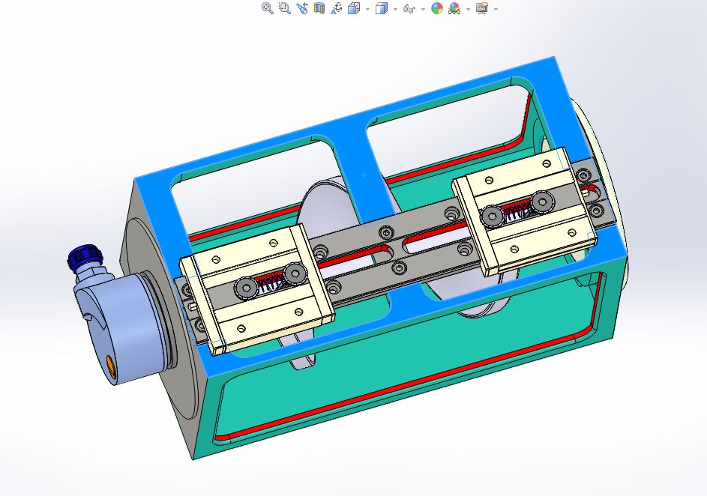Click the Zoom to Fit icon

(x=267, y=8)
